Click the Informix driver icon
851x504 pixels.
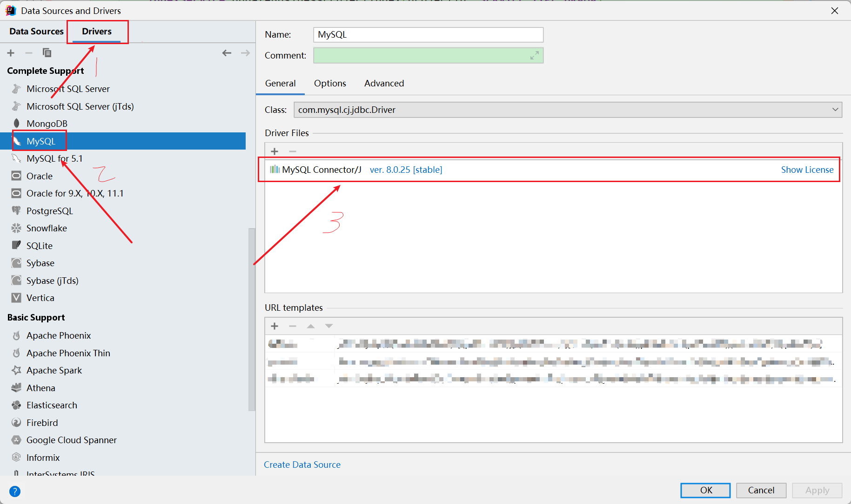pos(16,458)
